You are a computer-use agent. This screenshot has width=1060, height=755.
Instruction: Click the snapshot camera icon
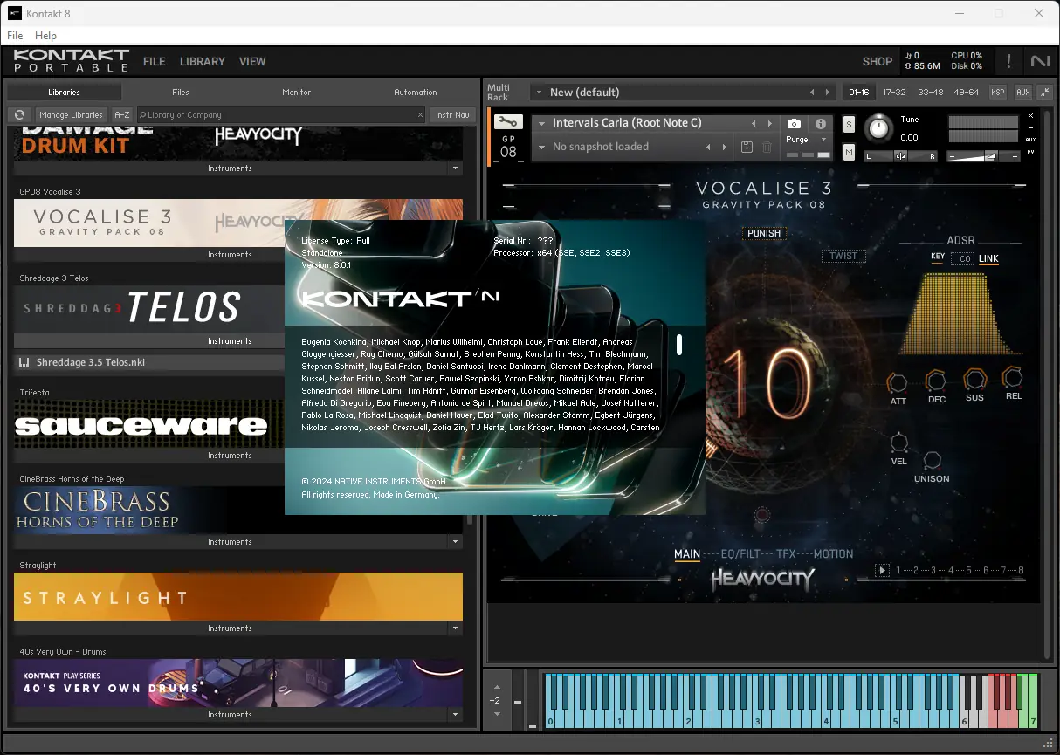794,124
